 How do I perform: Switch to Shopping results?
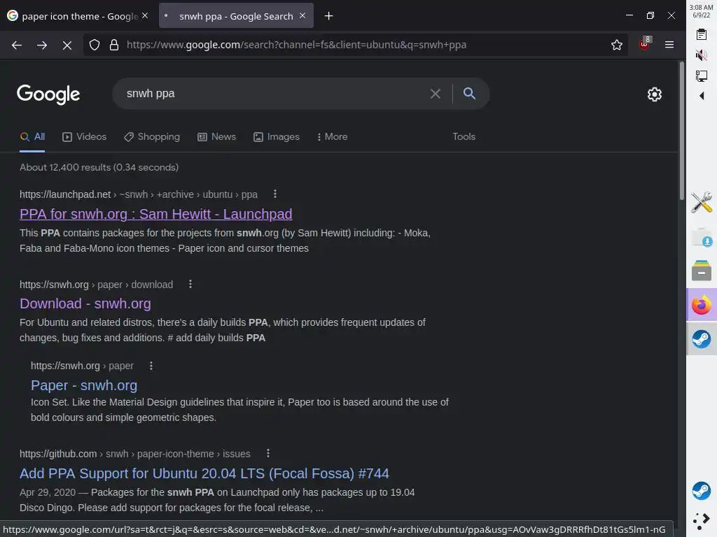click(152, 136)
